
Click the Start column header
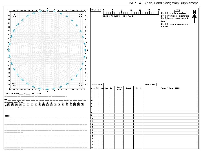(x=106, y=88)
